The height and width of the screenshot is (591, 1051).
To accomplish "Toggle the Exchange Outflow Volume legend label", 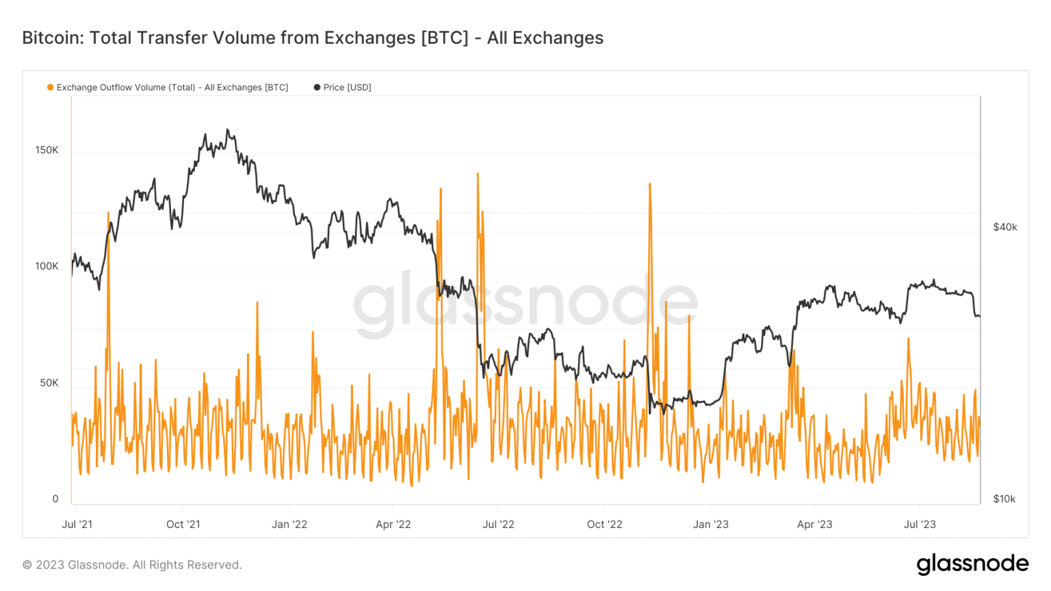I will (172, 88).
